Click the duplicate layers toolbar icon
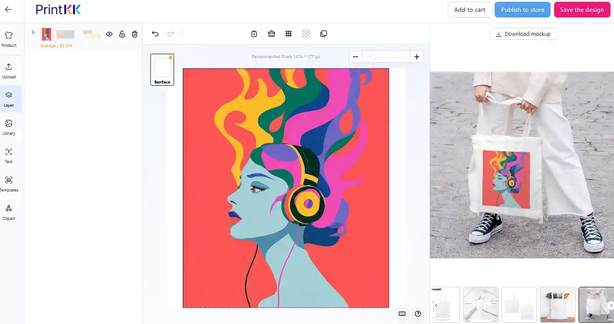The width and height of the screenshot is (614, 324). click(x=323, y=33)
